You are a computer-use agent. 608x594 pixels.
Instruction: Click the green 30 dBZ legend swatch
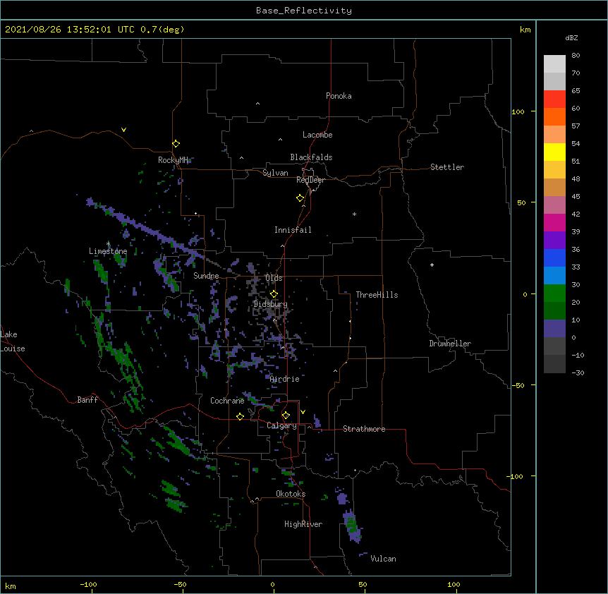click(x=554, y=293)
